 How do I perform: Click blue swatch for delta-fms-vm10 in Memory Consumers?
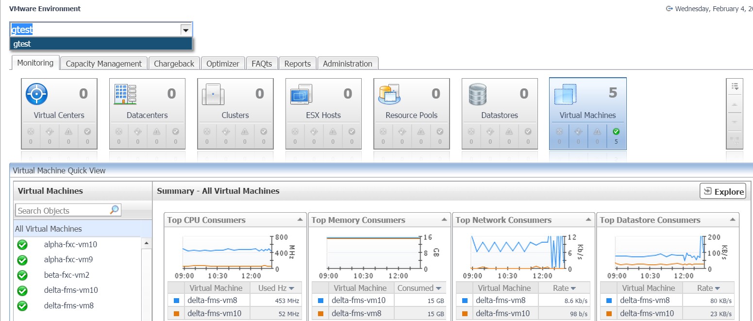[x=320, y=301]
